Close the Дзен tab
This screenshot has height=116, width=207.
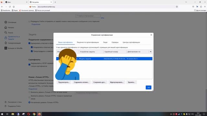[27, 2]
